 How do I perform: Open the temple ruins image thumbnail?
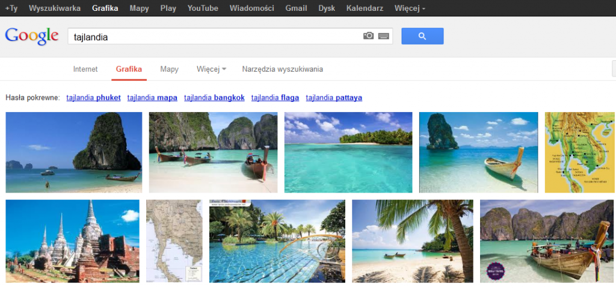[72, 241]
